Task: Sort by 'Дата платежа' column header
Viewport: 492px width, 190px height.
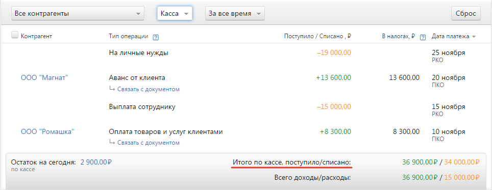Action: click(x=454, y=36)
